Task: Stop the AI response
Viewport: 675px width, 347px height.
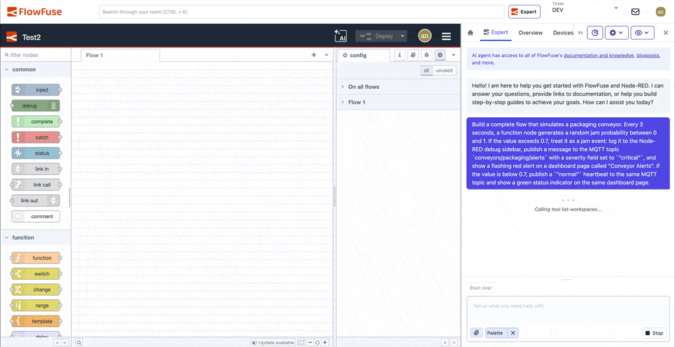Action: (655, 333)
